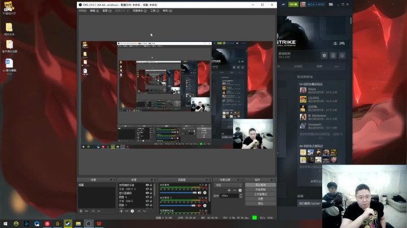This screenshot has height=228, width=407.
Task: Open the WPS icon in the taskbar
Action: pyautogui.click(x=99, y=223)
